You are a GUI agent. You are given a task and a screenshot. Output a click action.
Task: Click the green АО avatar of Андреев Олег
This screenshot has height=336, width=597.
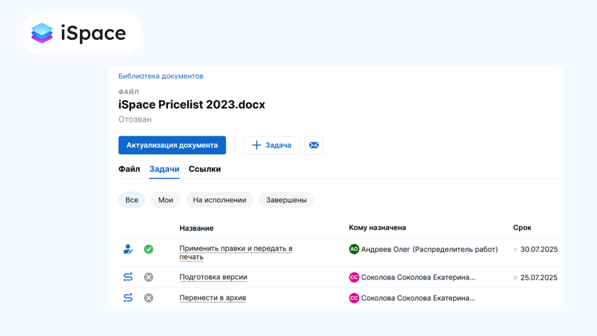pos(354,249)
